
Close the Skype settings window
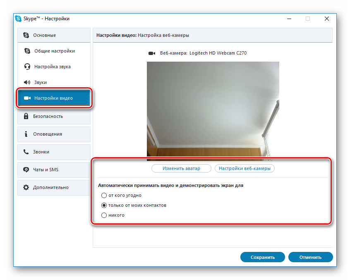tap(327, 19)
